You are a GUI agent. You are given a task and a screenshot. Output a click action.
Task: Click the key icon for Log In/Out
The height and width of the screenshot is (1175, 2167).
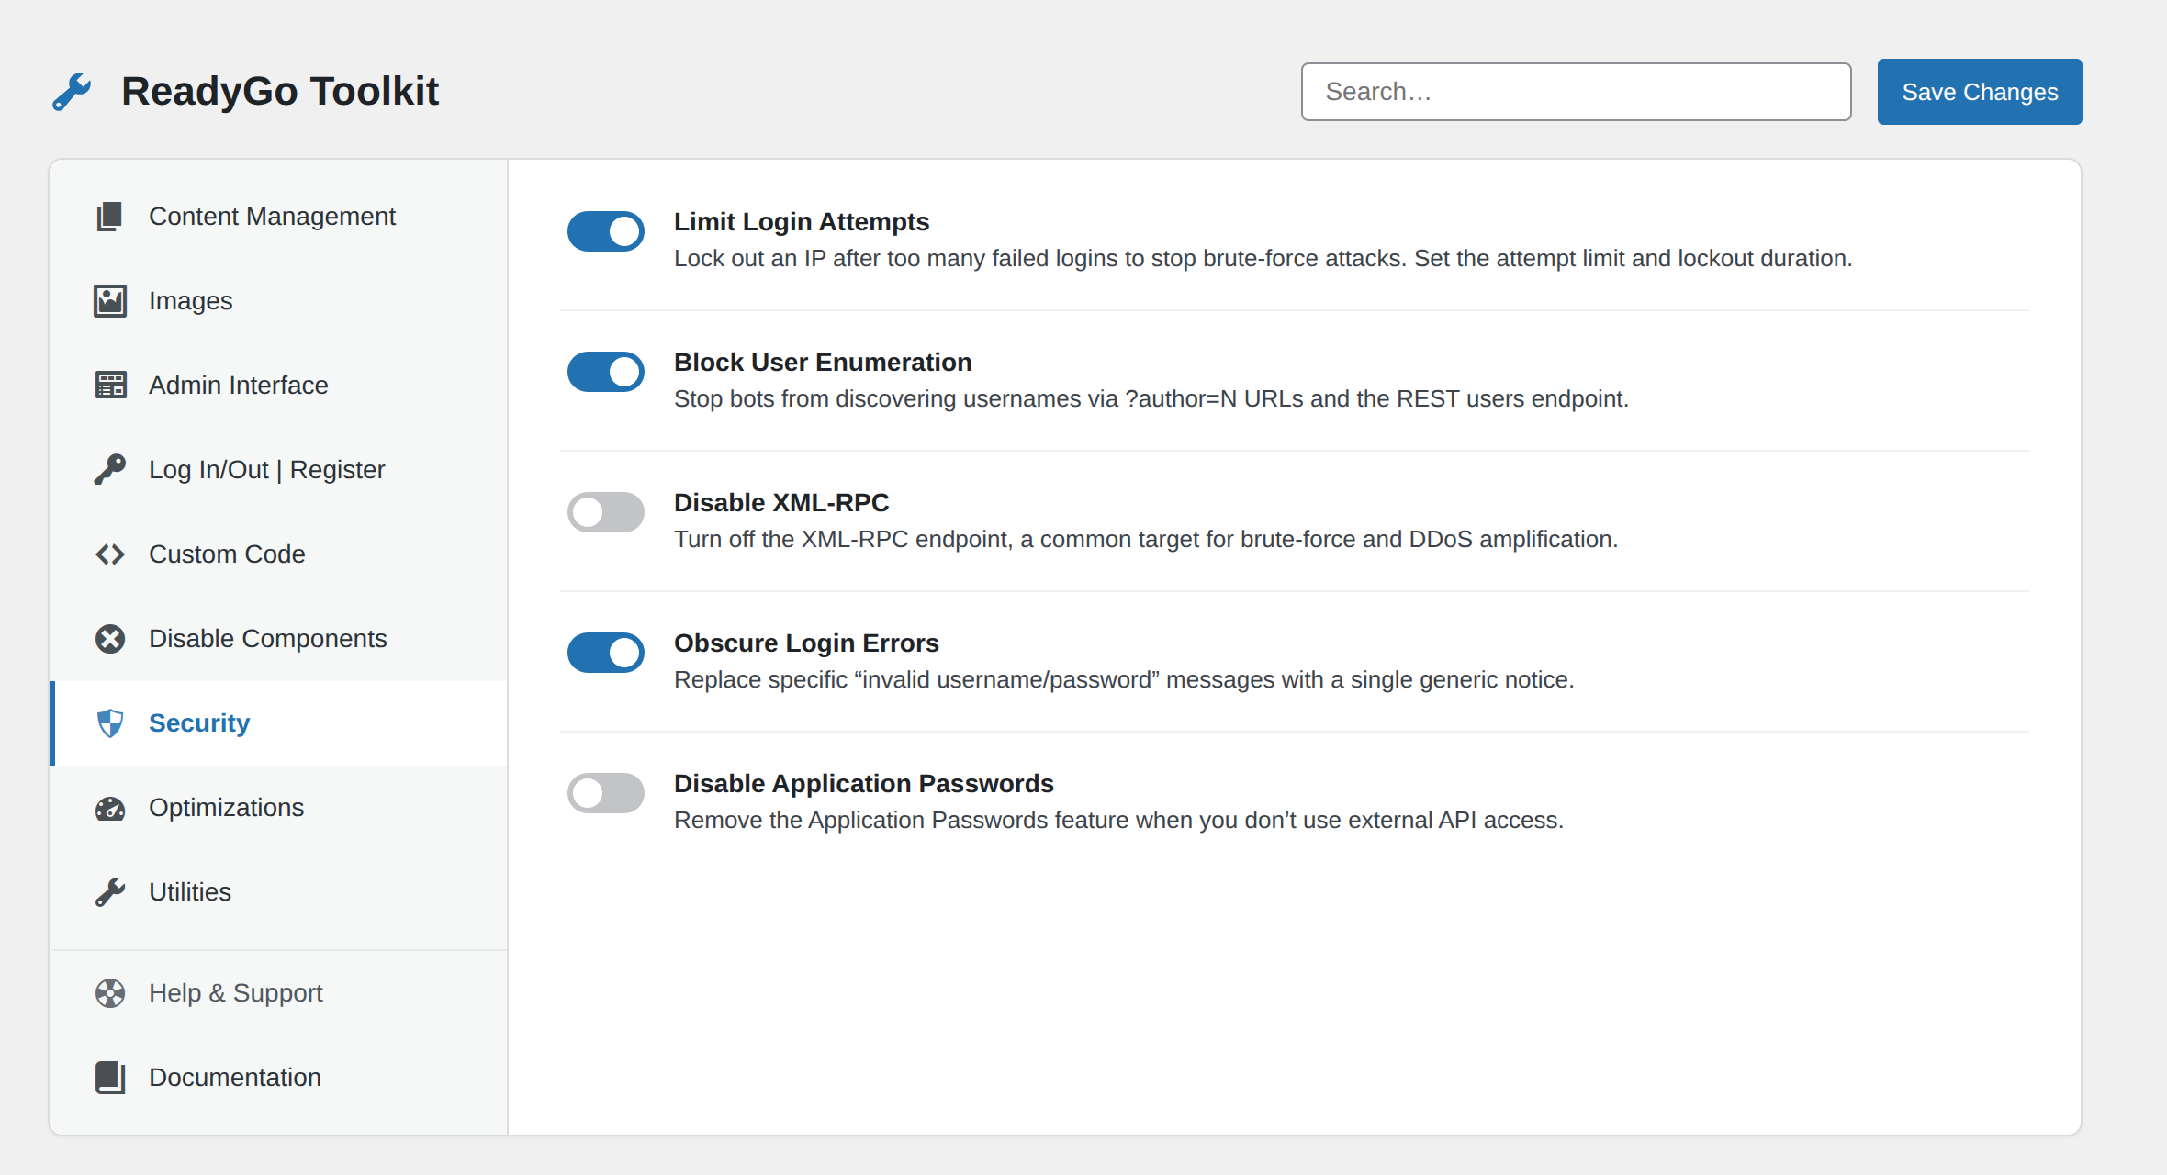(110, 469)
